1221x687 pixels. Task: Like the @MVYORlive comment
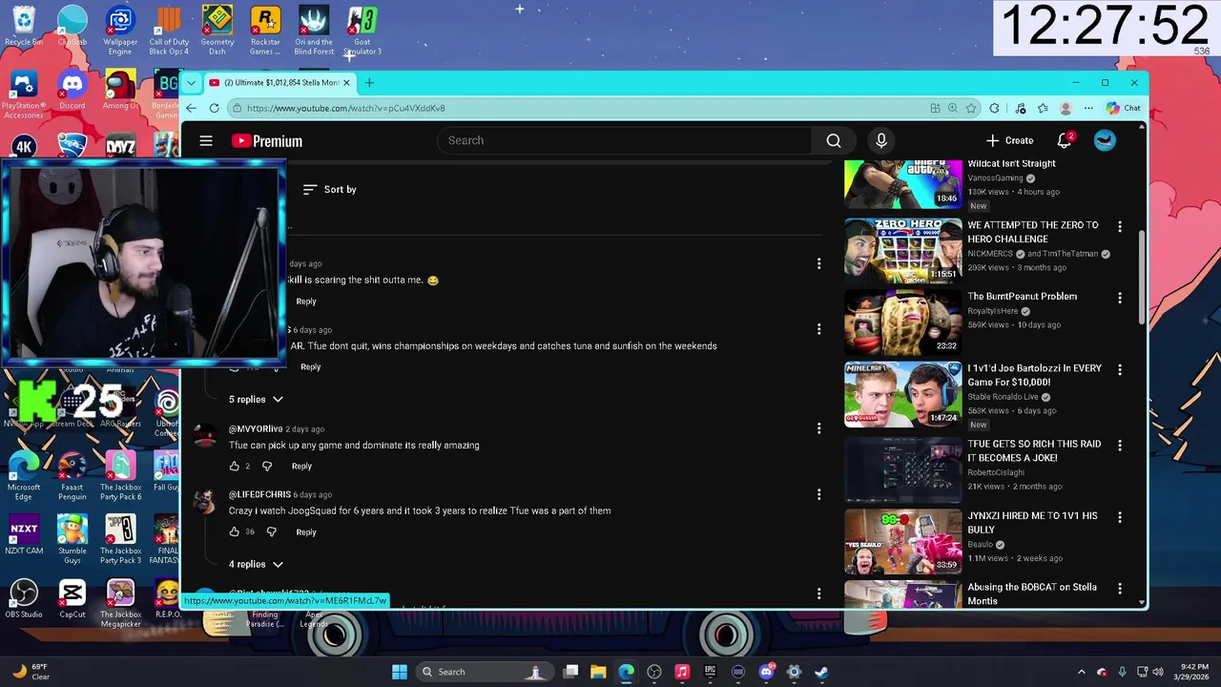tap(235, 466)
